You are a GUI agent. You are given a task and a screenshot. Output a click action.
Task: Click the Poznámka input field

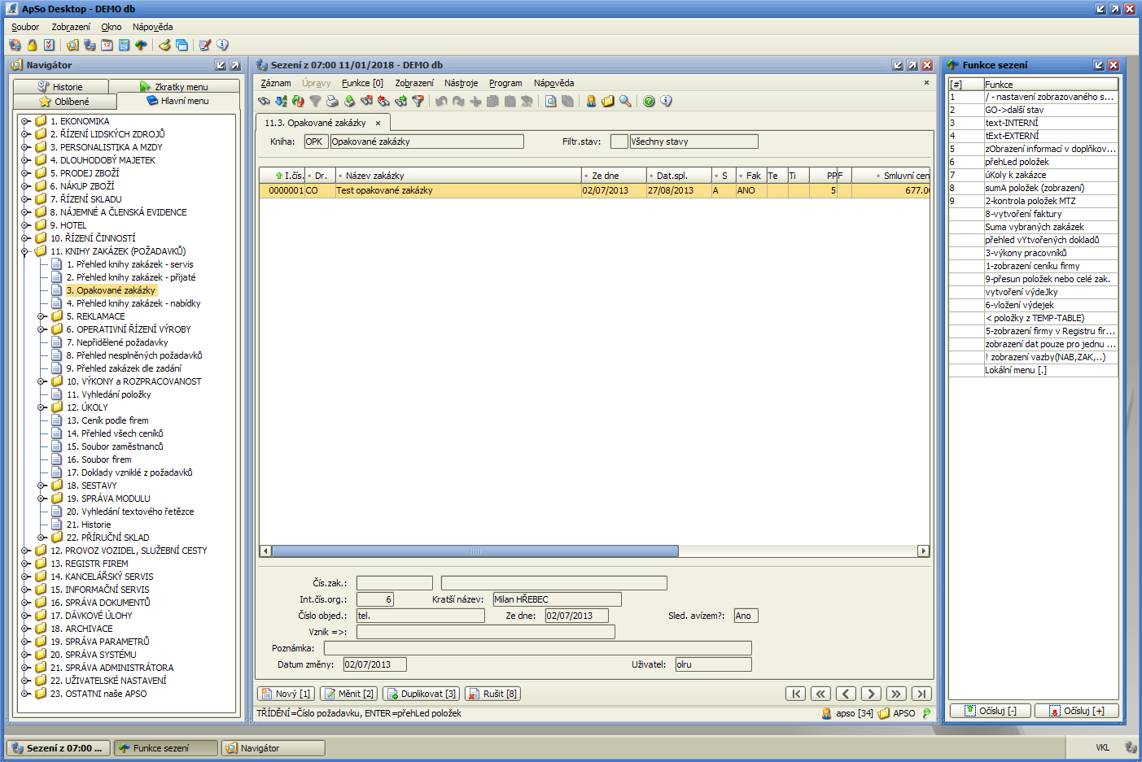[537, 648]
